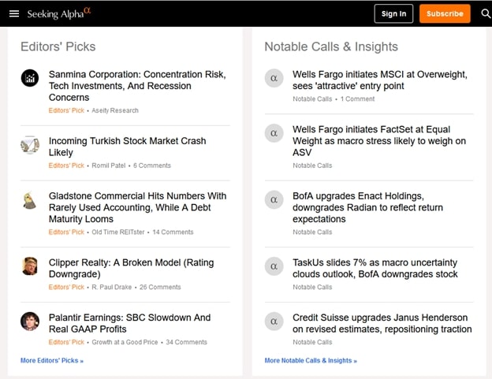
Task: Open BofA upgrades Enact Holdings article
Action: click(x=367, y=207)
